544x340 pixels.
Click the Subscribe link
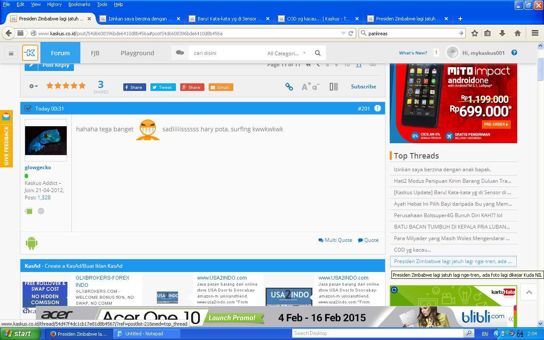coord(363,86)
